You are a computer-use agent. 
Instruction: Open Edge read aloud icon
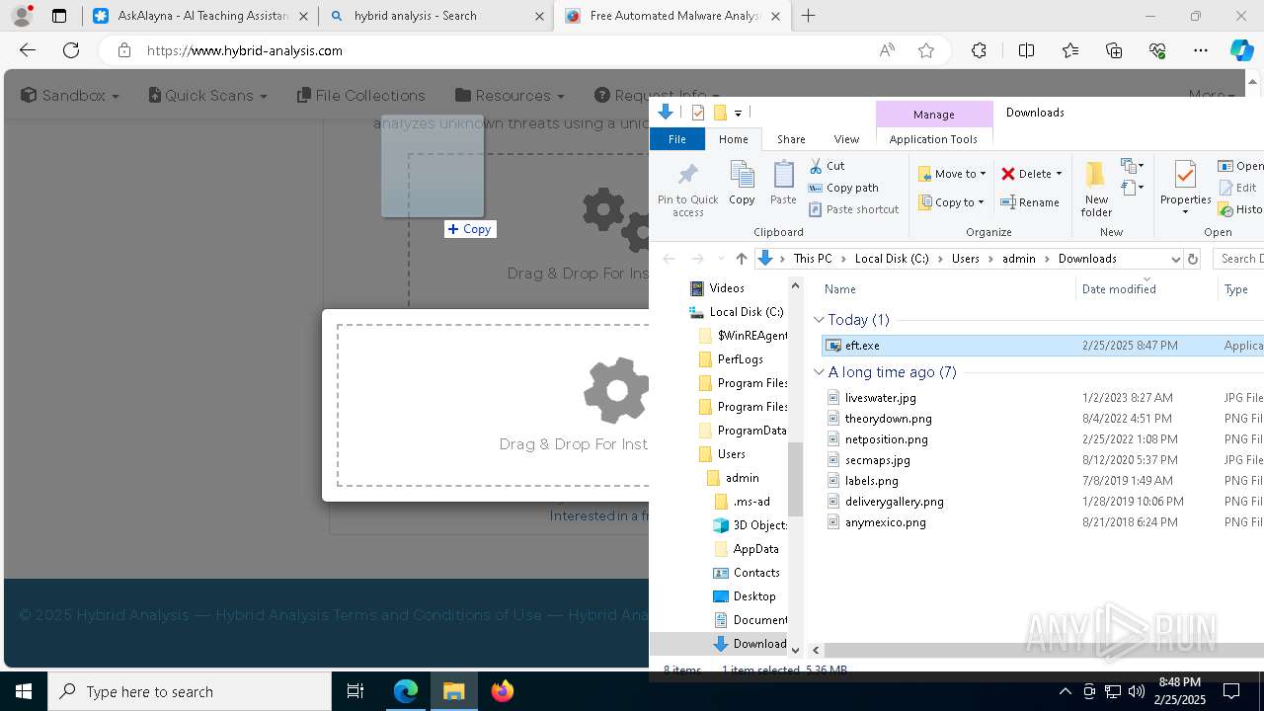[x=887, y=50]
